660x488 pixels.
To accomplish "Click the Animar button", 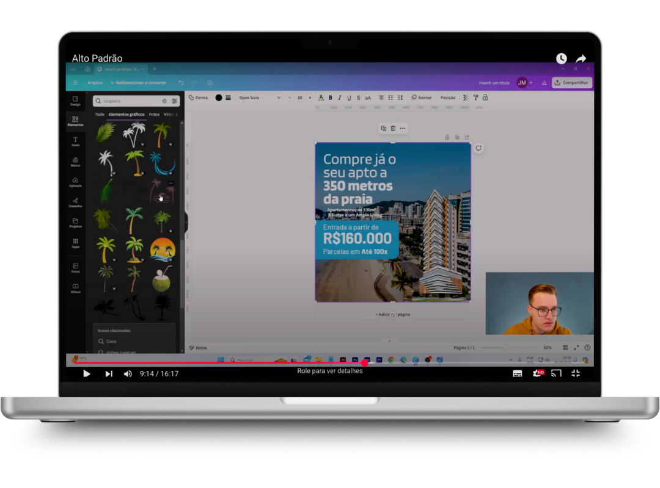I will click(422, 98).
